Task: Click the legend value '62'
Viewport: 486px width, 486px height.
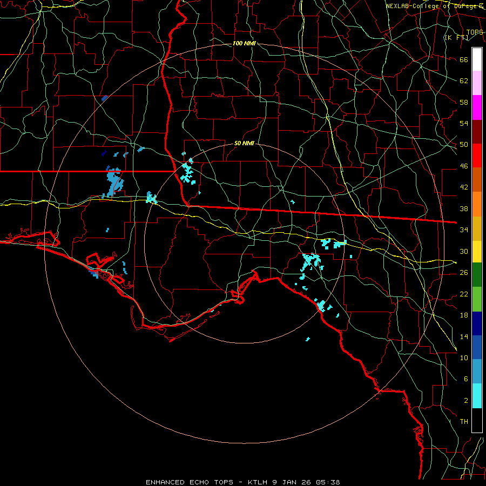Action: (x=464, y=81)
